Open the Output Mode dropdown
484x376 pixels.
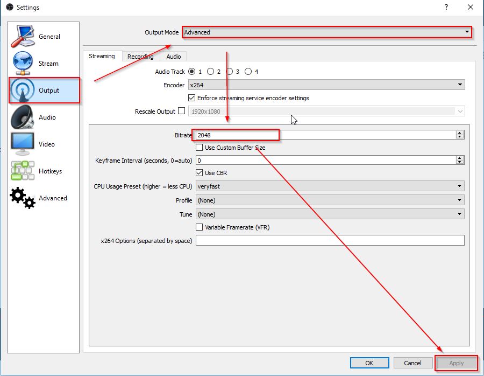327,32
